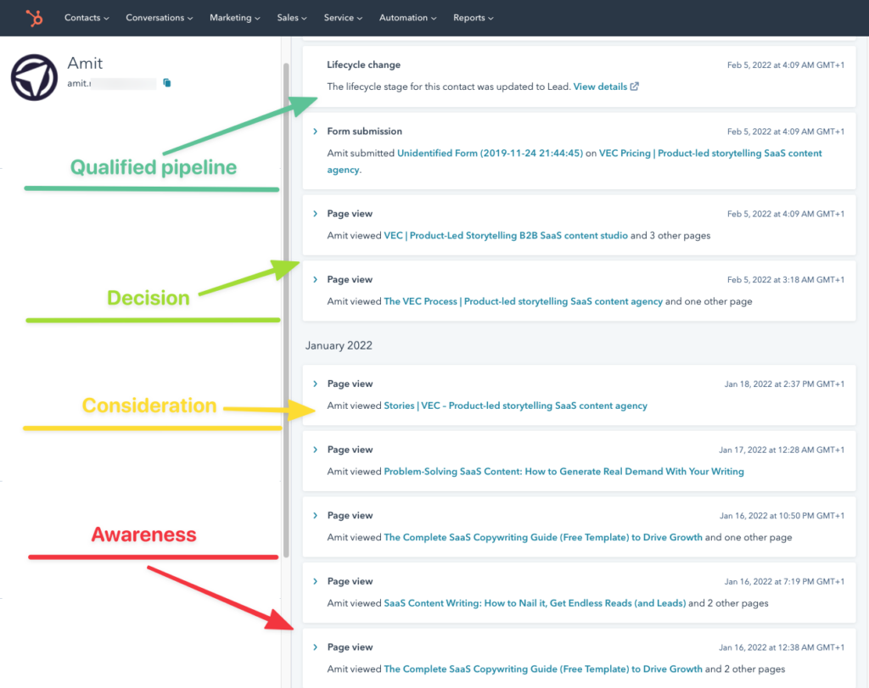
Task: Open the Sales menu
Action: pyautogui.click(x=292, y=18)
